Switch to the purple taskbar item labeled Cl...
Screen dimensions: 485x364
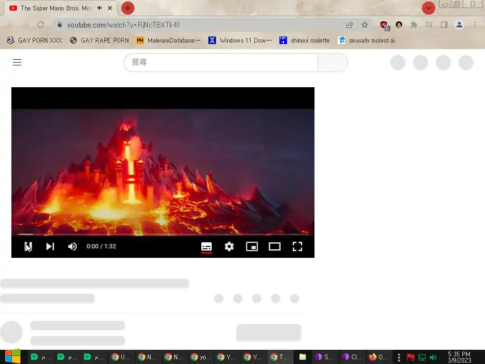tap(351, 357)
